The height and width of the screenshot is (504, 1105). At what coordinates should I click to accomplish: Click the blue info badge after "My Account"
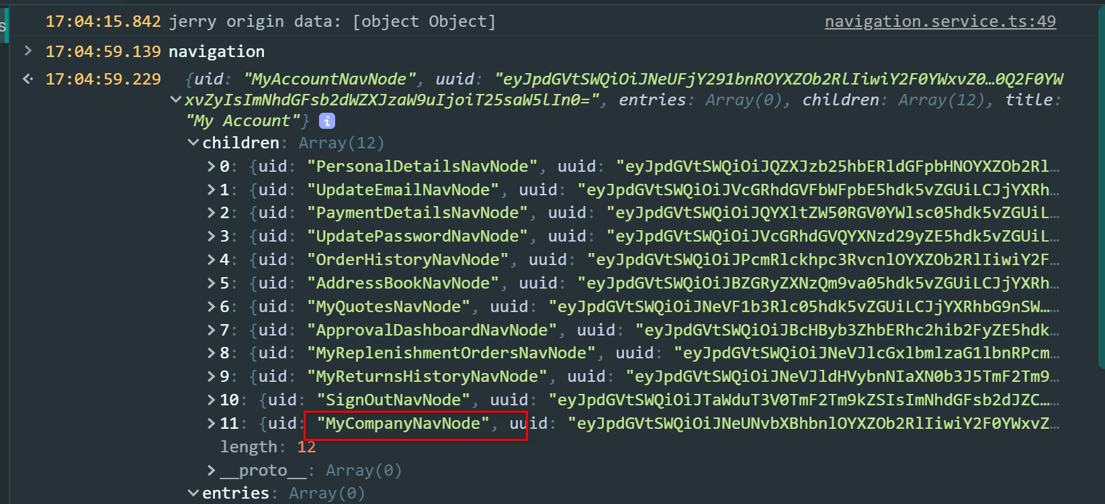click(326, 121)
